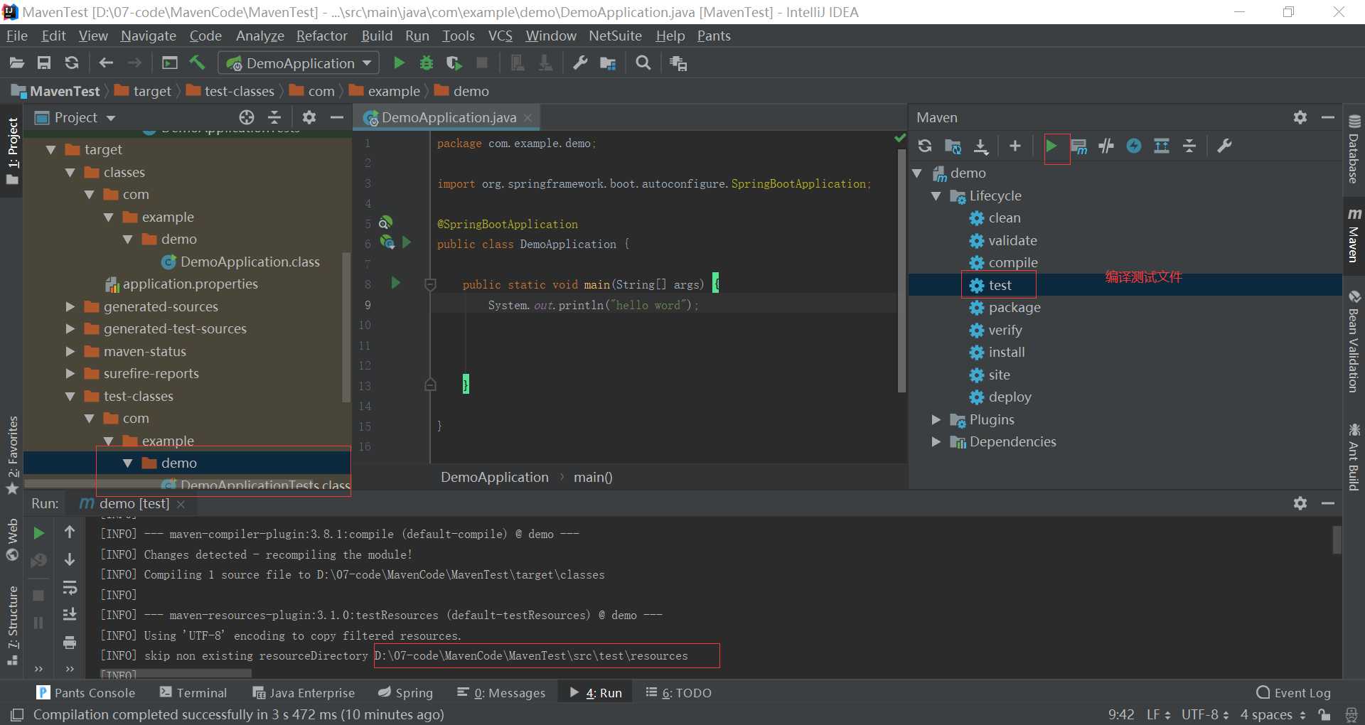Open file icon in main toolbar
The height and width of the screenshot is (725, 1365).
coord(17,63)
